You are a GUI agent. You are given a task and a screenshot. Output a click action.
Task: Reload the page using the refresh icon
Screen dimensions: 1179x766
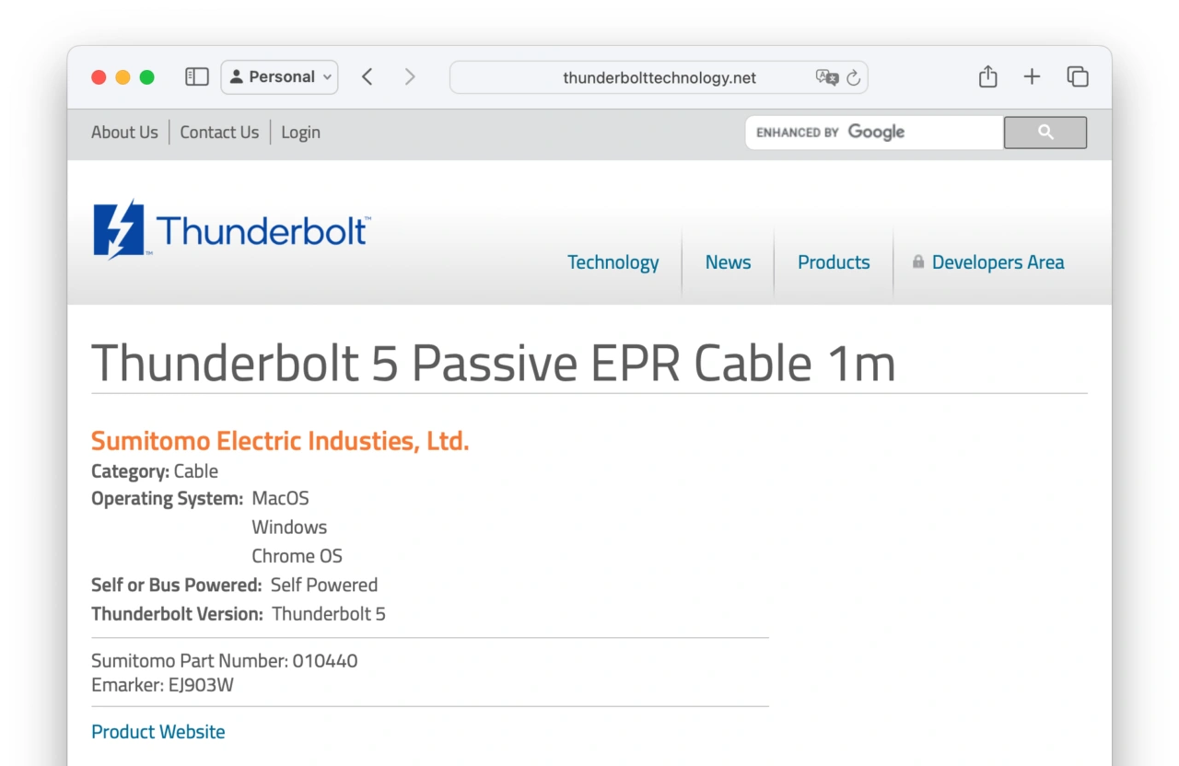click(855, 77)
